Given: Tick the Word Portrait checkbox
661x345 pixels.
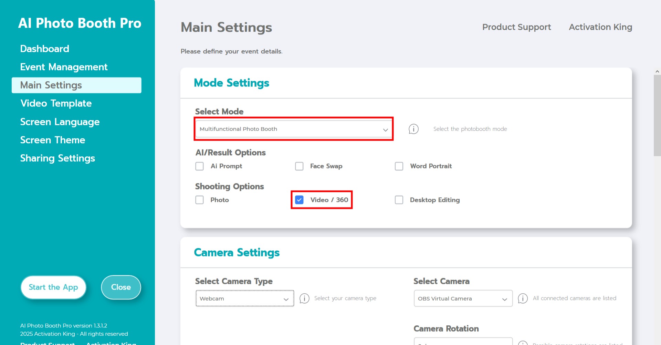Looking at the screenshot, I should click(399, 166).
